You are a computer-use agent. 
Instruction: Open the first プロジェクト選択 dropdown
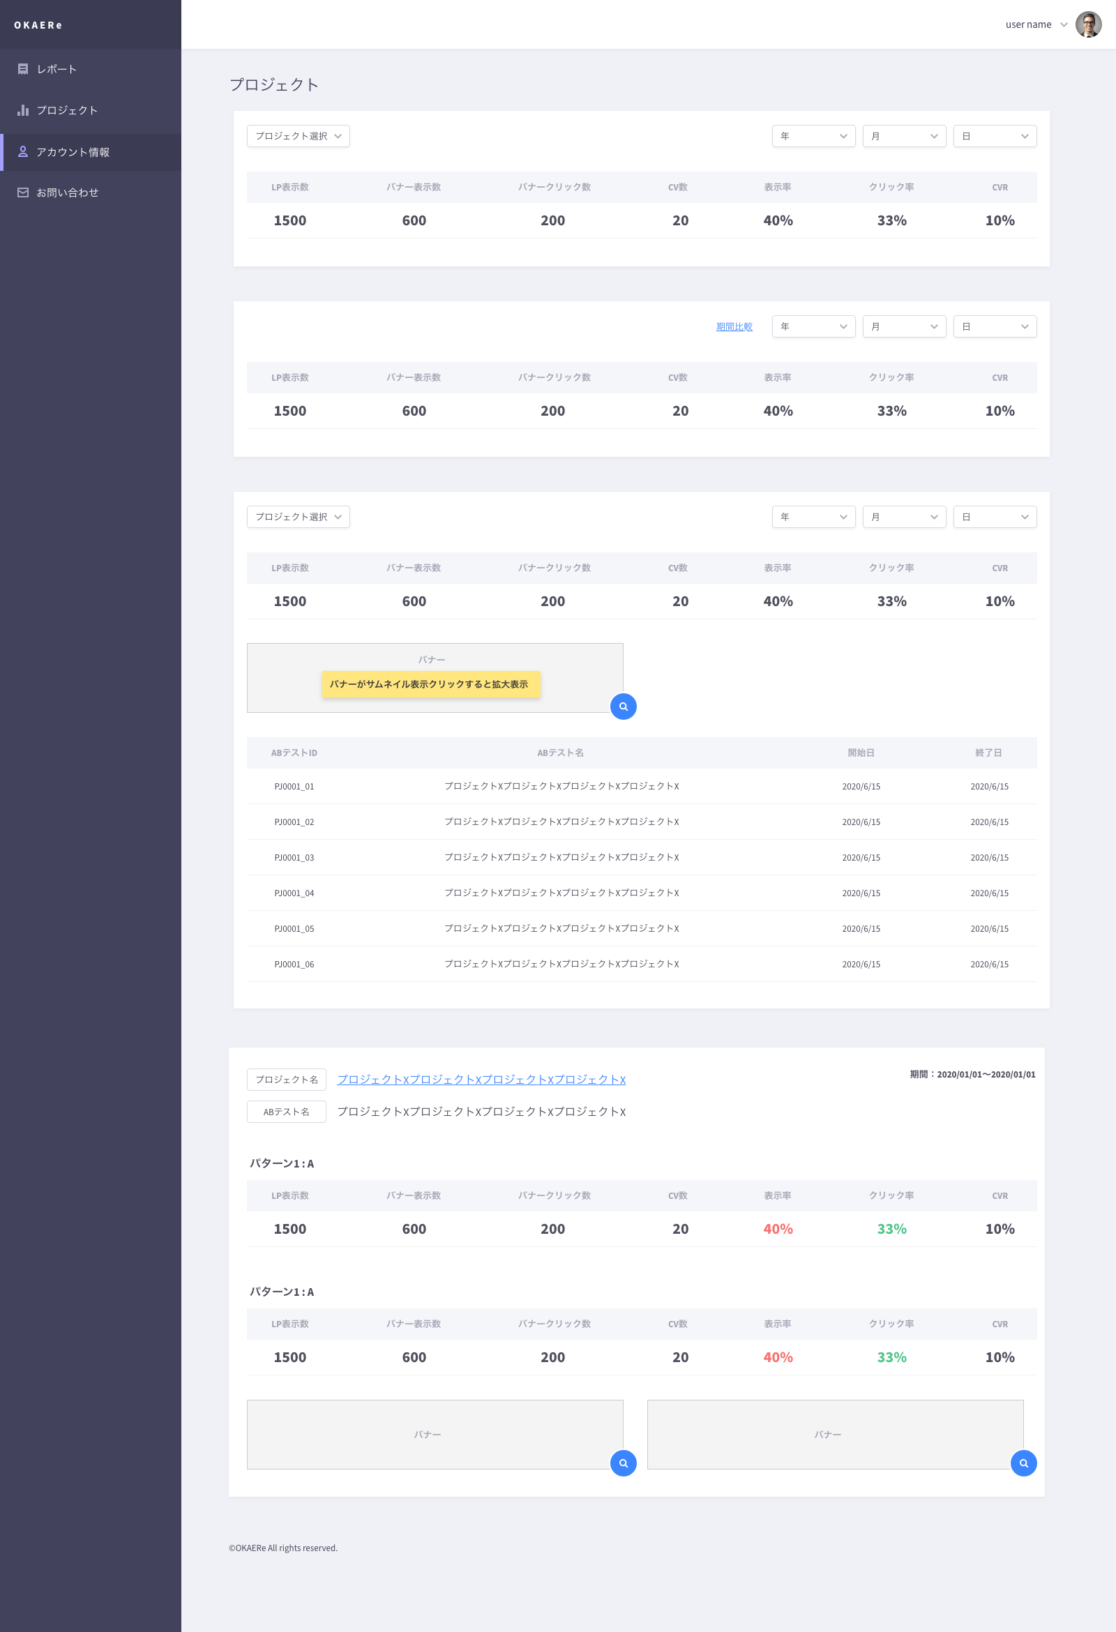point(298,136)
